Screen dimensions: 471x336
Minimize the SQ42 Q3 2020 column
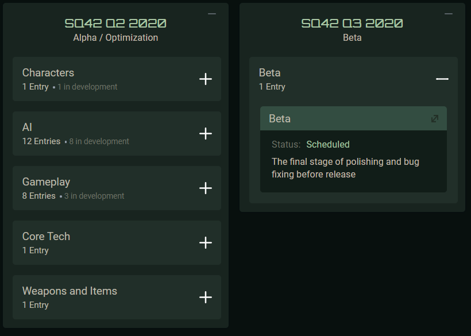click(449, 14)
